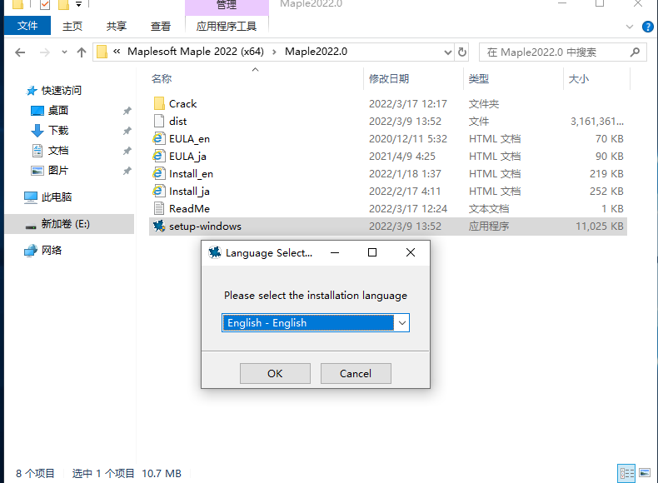Refresh the current folder view

(462, 52)
